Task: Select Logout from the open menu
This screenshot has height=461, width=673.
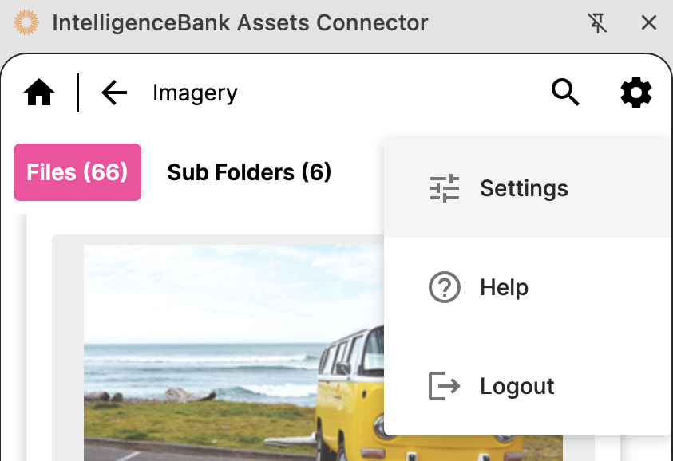Action: pos(517,386)
